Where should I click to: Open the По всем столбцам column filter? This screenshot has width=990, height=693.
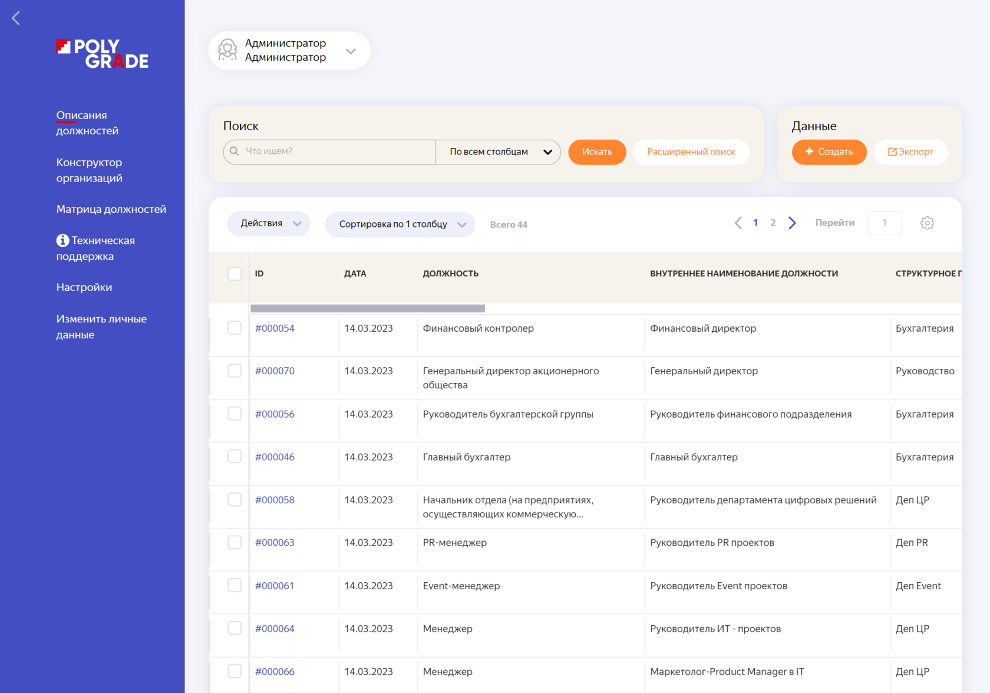[x=498, y=152]
